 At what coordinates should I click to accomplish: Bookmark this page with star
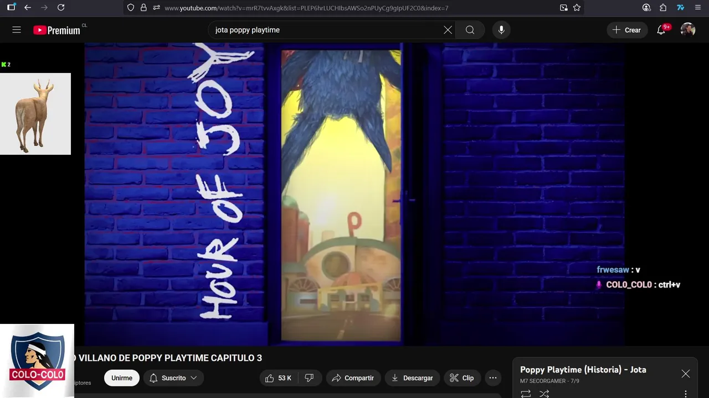coord(577,8)
